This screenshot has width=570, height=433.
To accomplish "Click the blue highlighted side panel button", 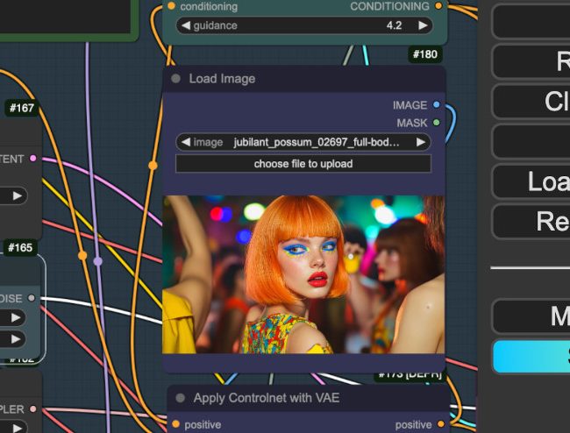I will pos(531,357).
